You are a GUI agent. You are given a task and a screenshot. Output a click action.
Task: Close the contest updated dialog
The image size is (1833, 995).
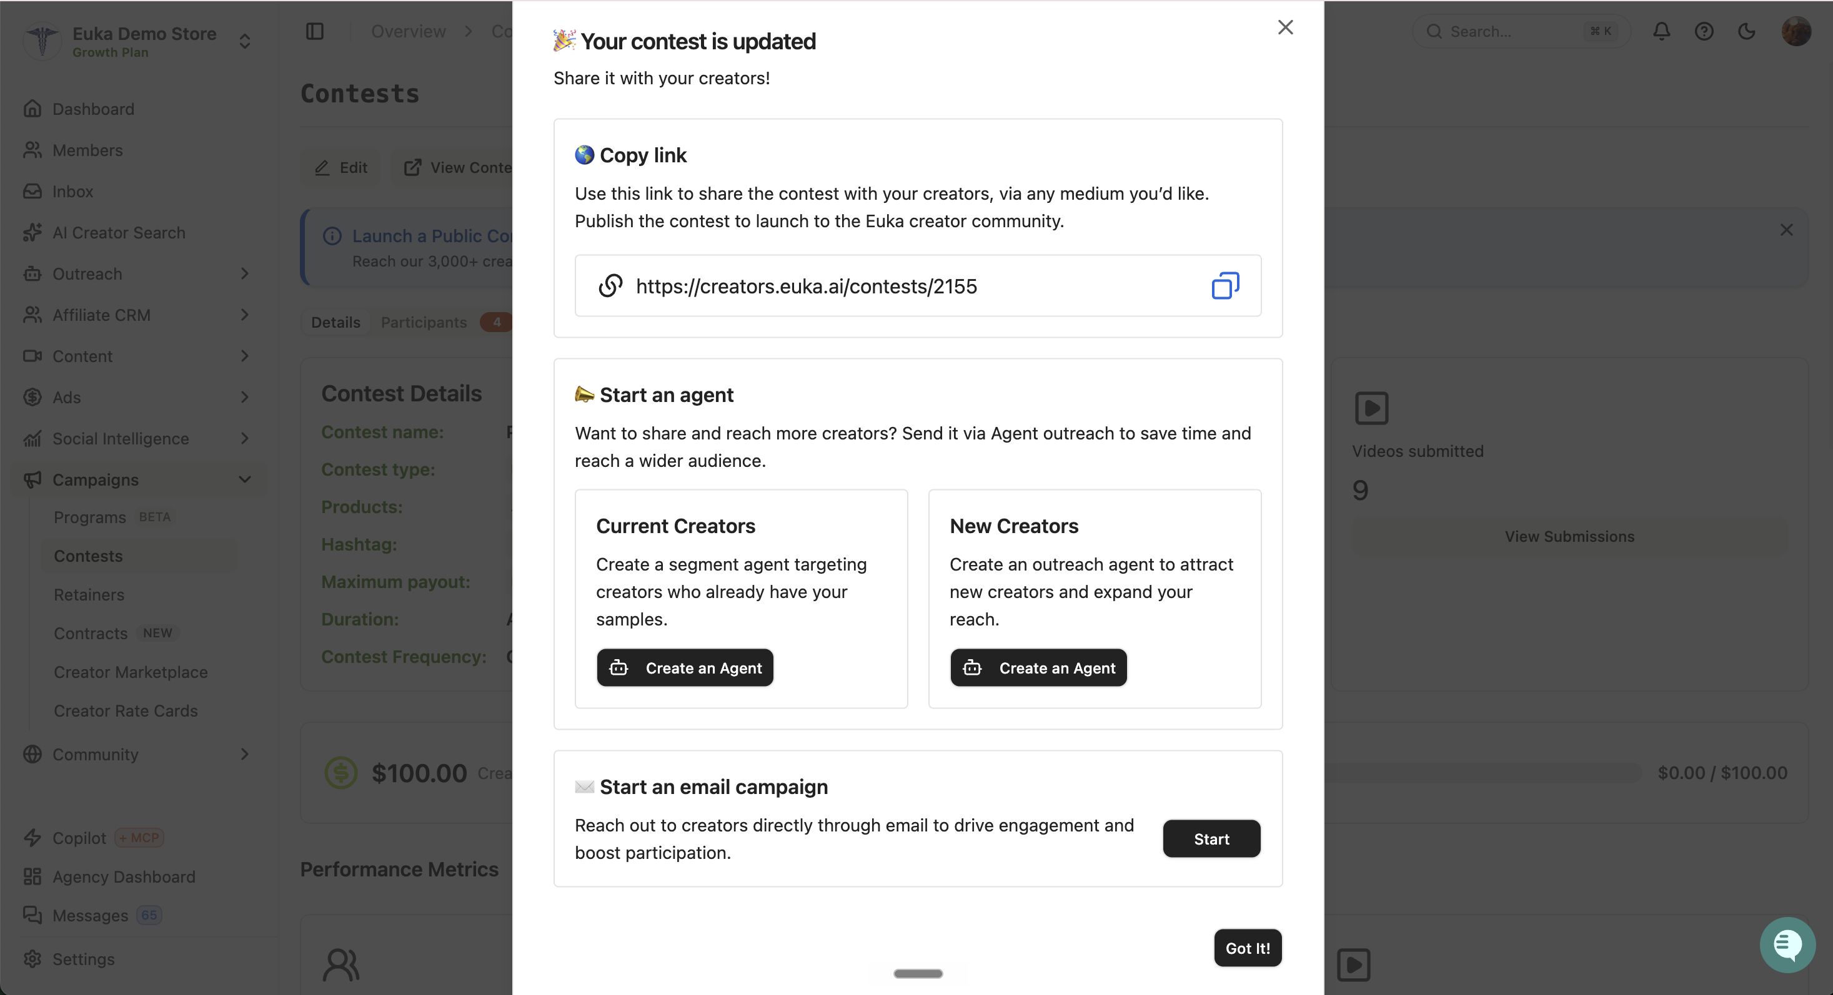1285,27
